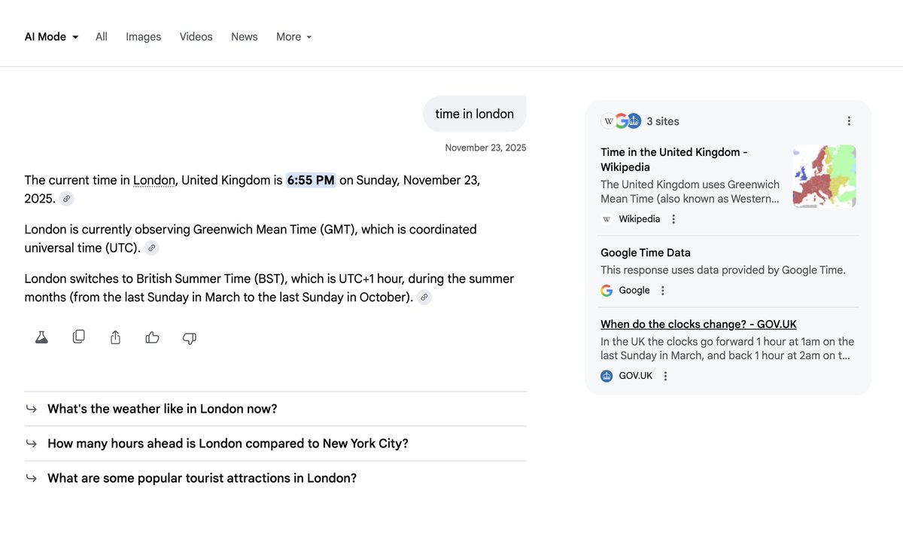
Task: Click the arrow icon beside tourist attractions question
Action: (31, 478)
